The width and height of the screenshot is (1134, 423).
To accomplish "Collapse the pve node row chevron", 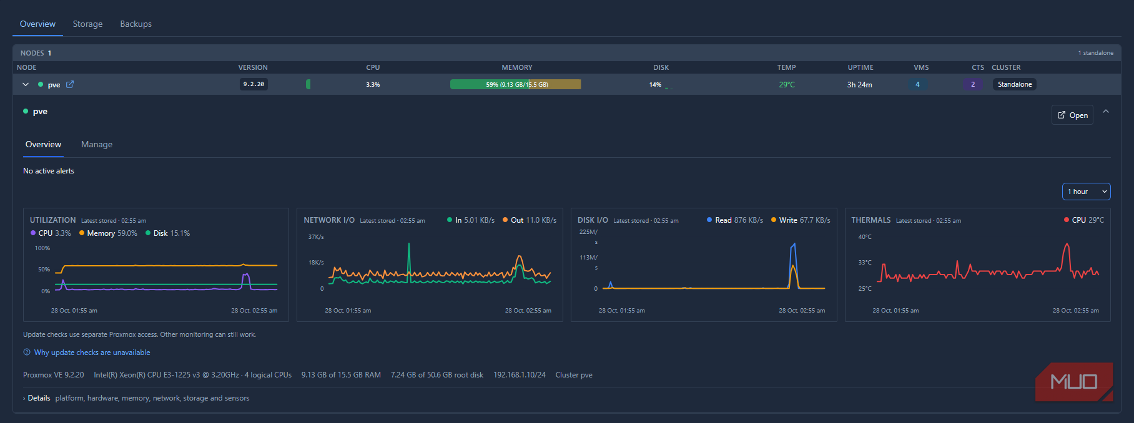I will point(26,84).
